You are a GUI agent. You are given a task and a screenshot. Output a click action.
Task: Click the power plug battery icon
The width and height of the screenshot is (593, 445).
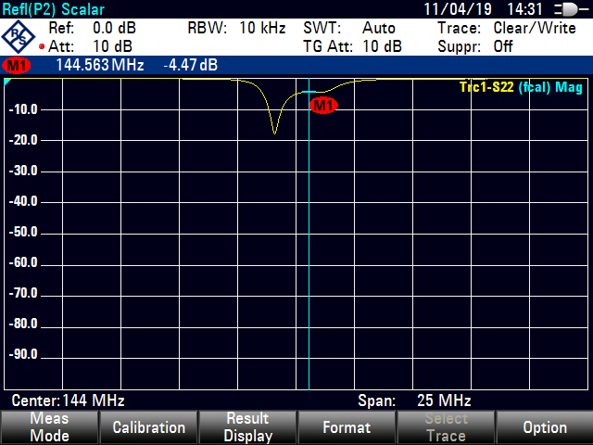click(563, 9)
